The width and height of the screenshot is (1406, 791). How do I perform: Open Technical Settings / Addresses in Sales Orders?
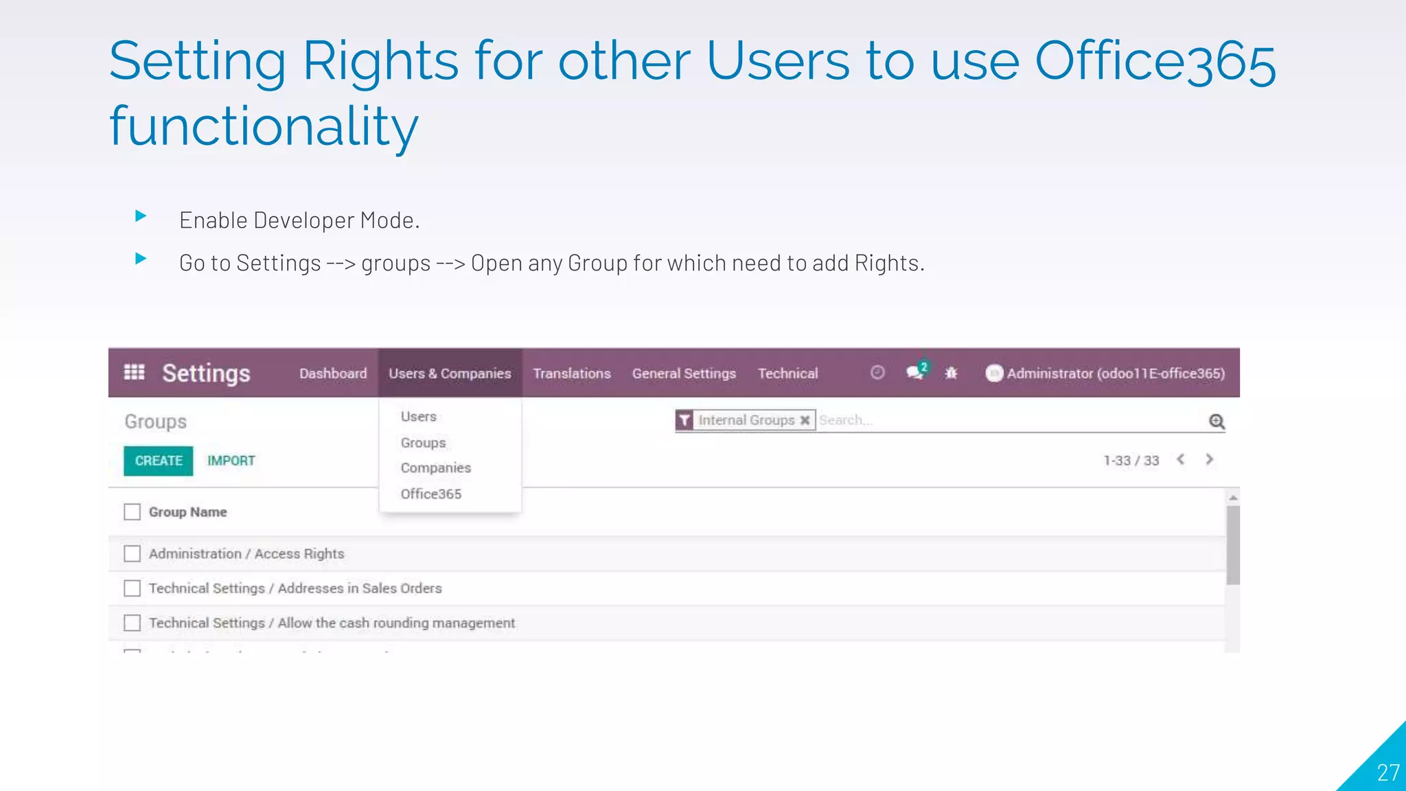click(295, 588)
